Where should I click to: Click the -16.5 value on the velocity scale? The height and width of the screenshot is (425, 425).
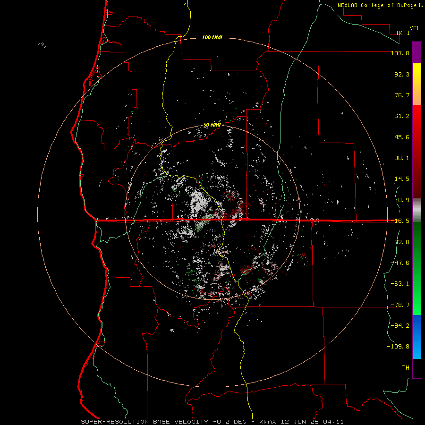click(x=400, y=221)
